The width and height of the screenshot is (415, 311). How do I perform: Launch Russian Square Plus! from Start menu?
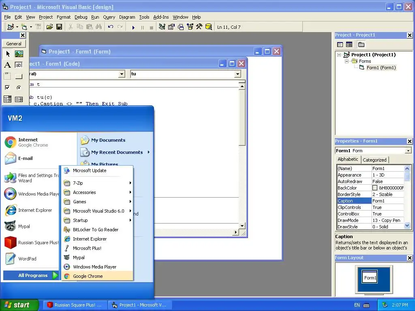coord(31,243)
